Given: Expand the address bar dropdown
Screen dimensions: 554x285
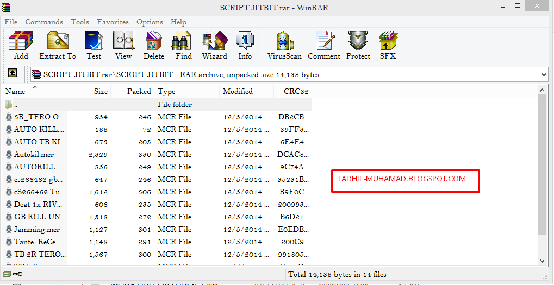Looking at the screenshot, I should tap(544, 75).
